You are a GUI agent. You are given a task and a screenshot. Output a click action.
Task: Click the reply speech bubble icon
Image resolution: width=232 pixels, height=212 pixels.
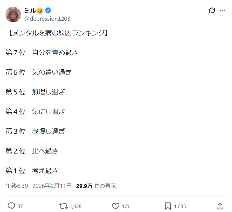[11, 206]
